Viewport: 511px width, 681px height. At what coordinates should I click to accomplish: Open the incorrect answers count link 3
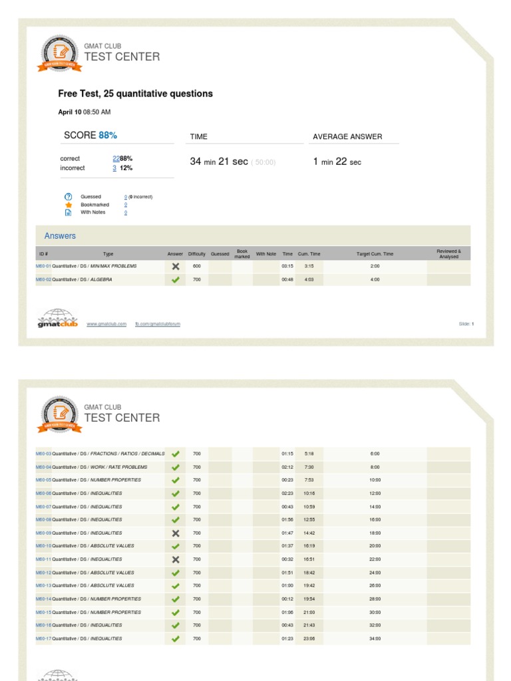(x=114, y=168)
